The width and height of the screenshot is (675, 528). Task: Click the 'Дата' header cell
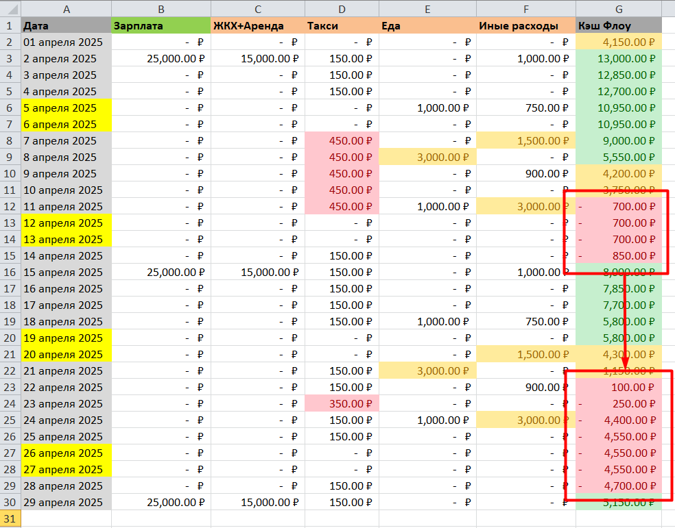click(x=67, y=26)
